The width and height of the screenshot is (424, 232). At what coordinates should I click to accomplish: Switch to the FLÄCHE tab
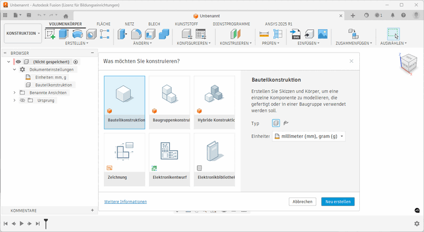coord(103,24)
